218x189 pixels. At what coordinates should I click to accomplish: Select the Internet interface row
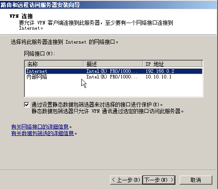coord(114,71)
